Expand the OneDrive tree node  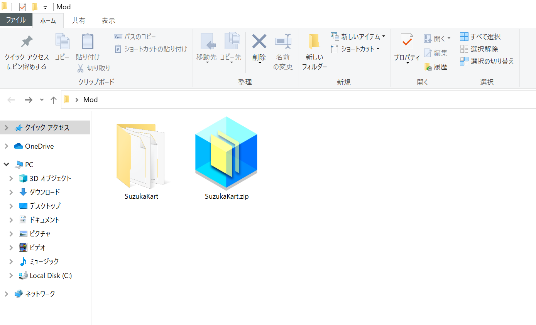click(x=7, y=146)
